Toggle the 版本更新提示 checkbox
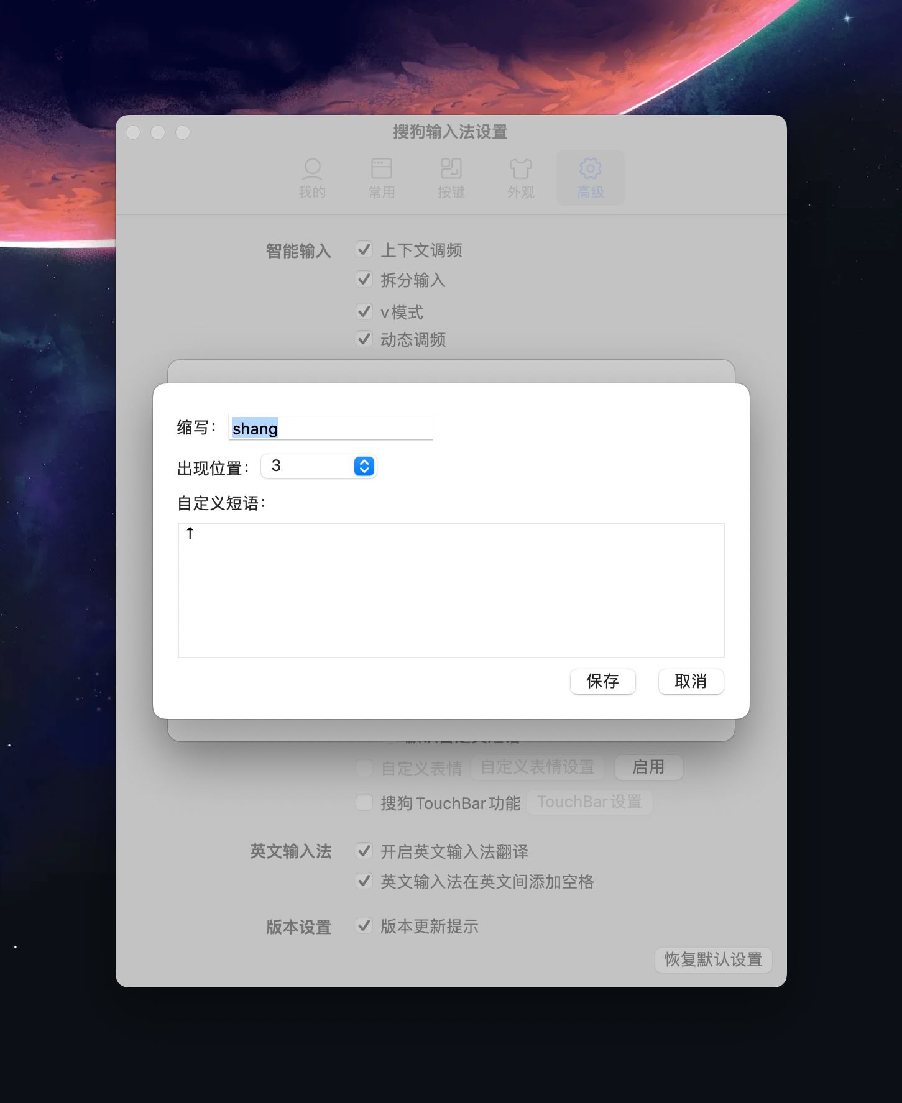902x1103 pixels. pos(364,926)
